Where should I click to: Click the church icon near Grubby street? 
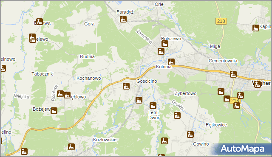click(x=177, y=115)
